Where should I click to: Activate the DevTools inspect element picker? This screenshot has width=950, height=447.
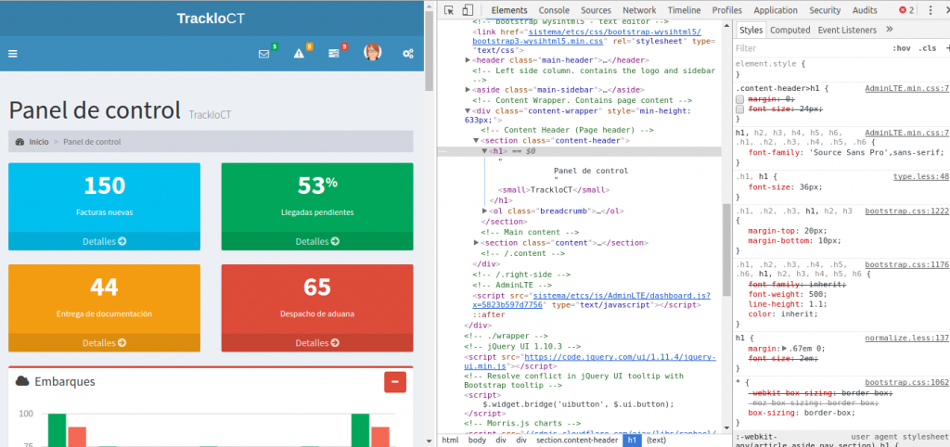tap(449, 10)
